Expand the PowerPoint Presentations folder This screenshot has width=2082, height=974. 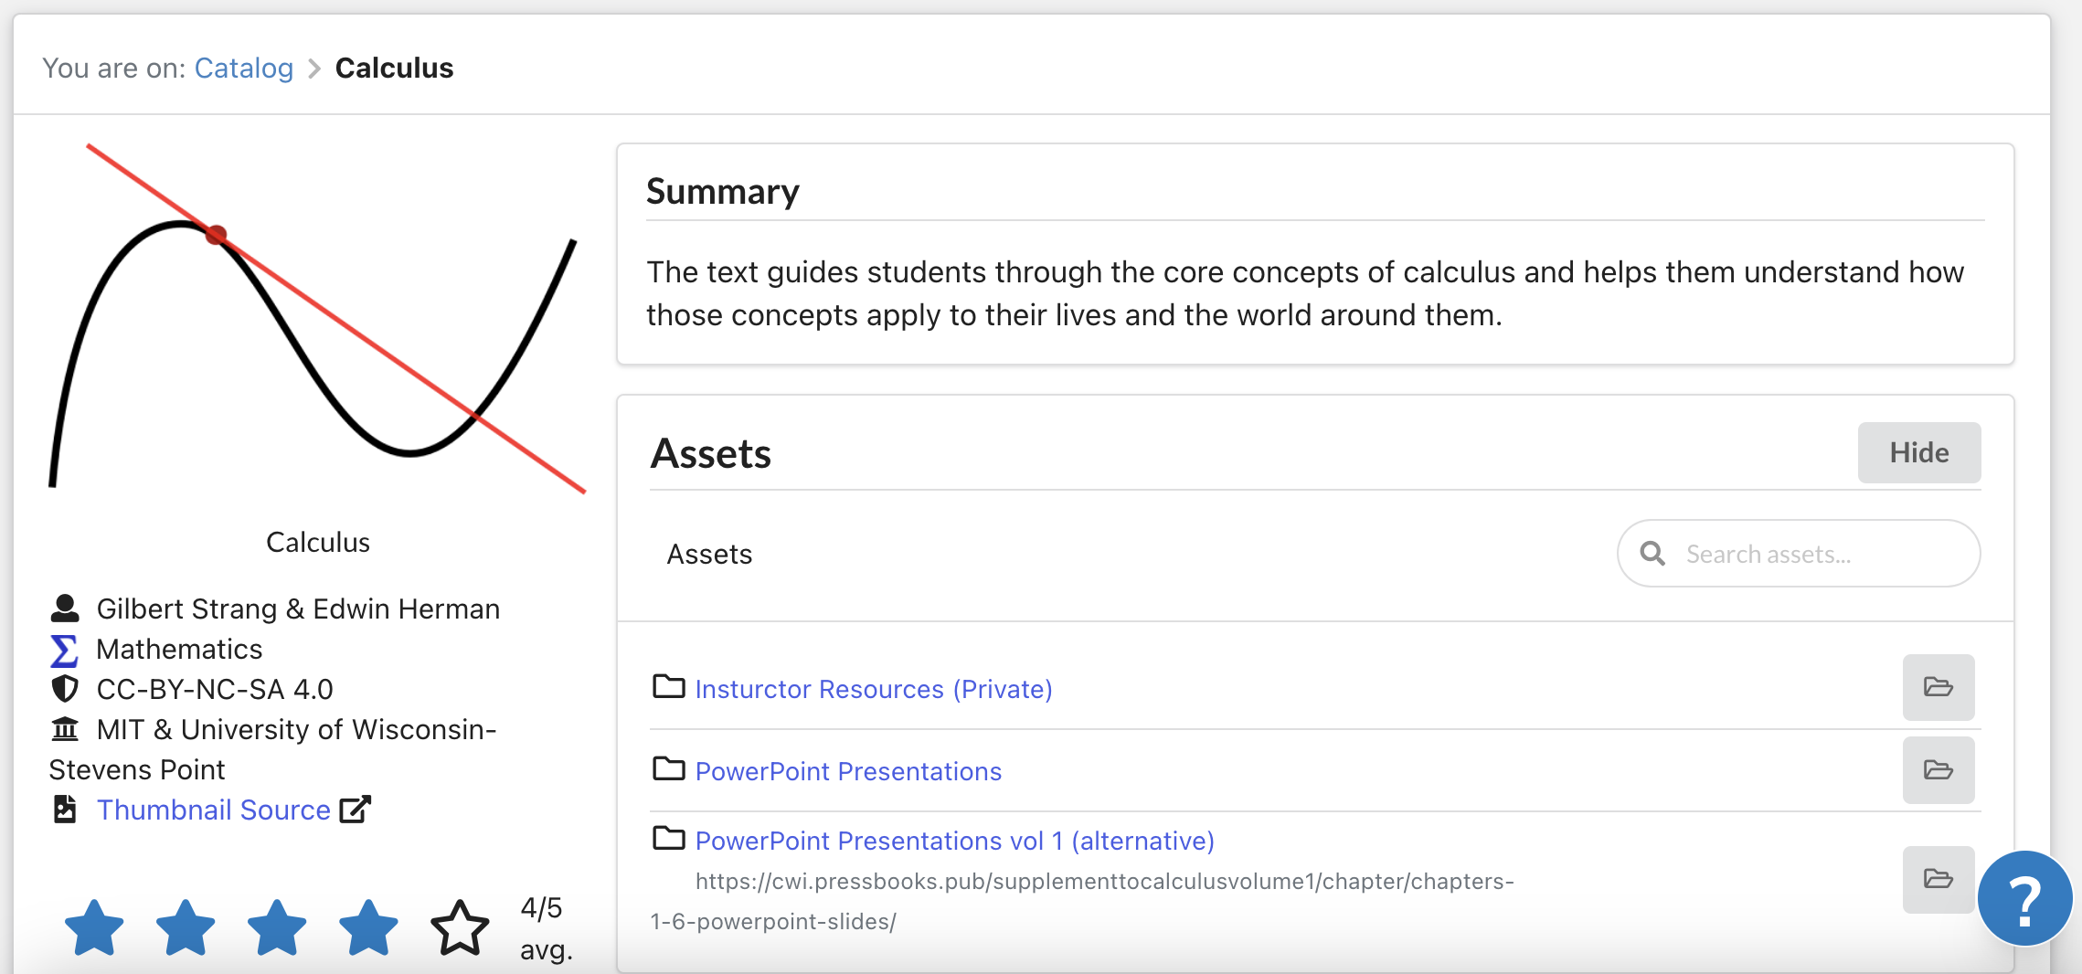[847, 771]
